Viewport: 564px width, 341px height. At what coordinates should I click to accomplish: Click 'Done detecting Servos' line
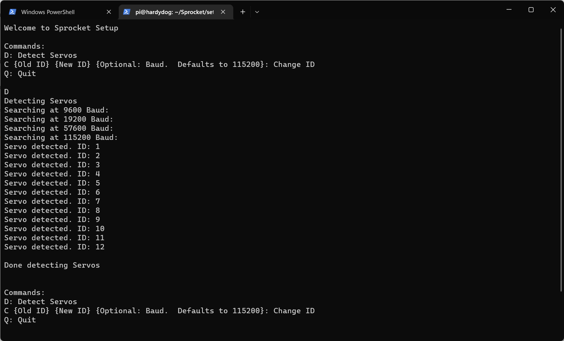(x=52, y=265)
